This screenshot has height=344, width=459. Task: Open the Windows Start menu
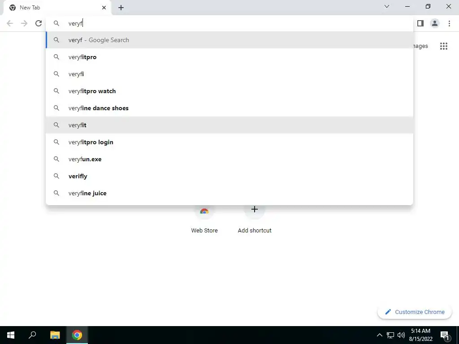click(11, 335)
